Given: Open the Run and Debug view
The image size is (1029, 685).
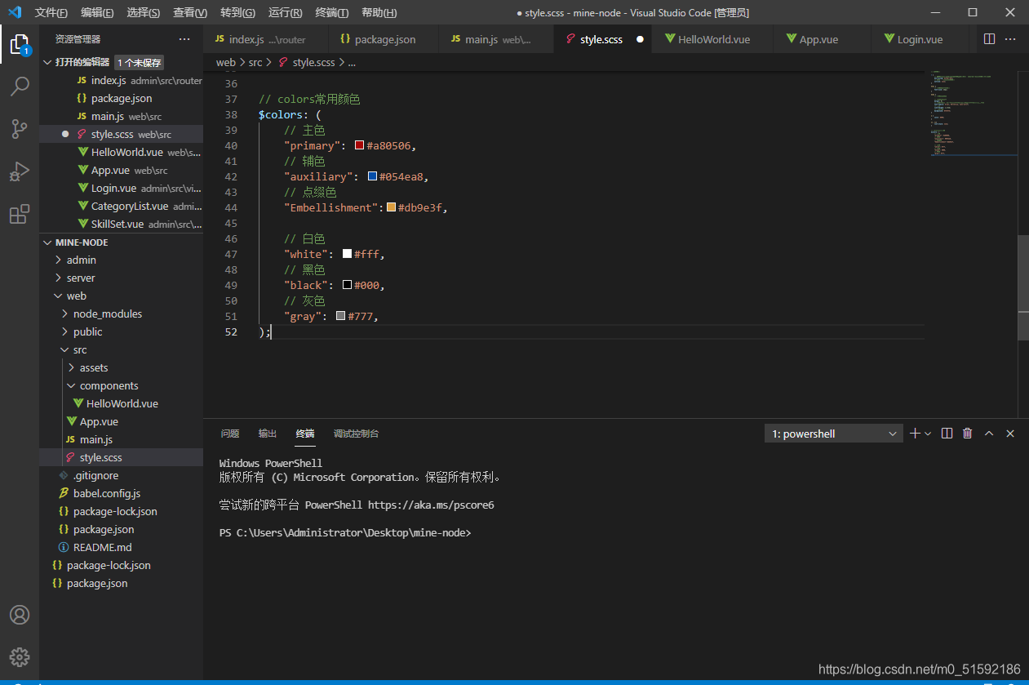Looking at the screenshot, I should [20, 171].
